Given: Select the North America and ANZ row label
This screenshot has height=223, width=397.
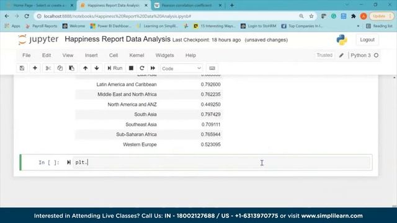Looking at the screenshot, I should (x=132, y=105).
